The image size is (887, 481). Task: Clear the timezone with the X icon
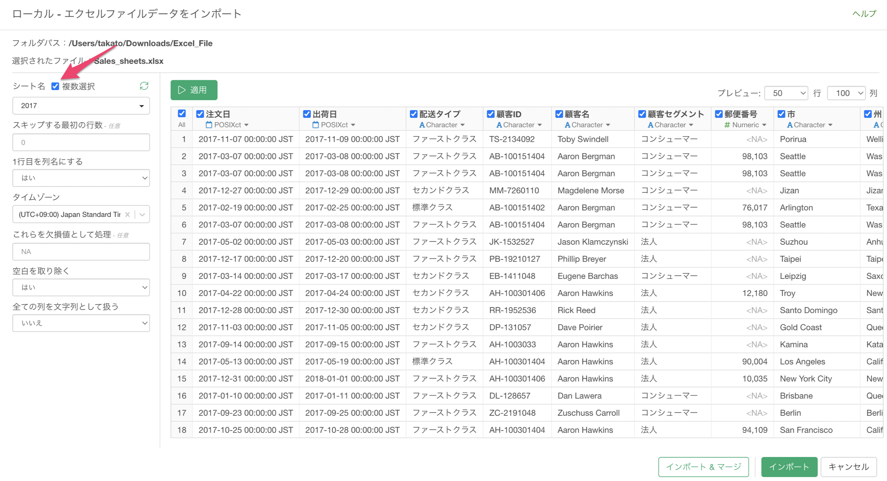click(x=128, y=215)
